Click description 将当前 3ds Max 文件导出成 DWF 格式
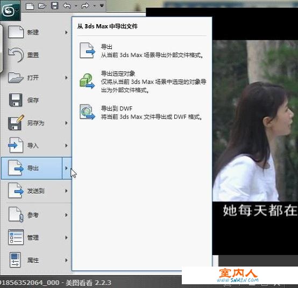 [151, 116]
